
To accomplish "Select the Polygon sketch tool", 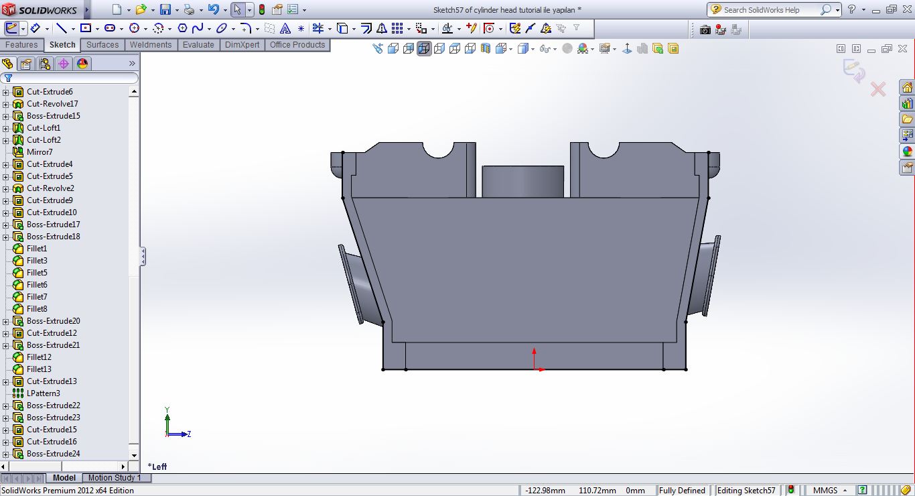I will [x=182, y=28].
